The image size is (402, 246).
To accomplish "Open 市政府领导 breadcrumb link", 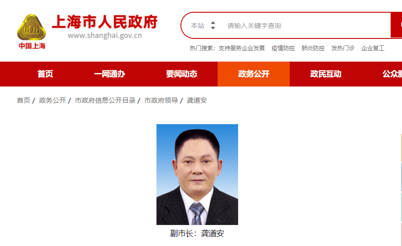I will pyautogui.click(x=161, y=100).
